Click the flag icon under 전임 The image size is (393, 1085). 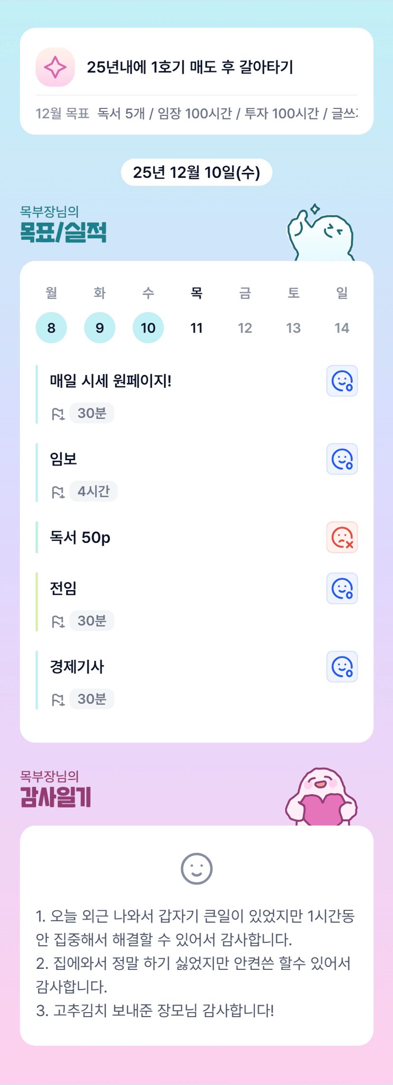point(58,621)
